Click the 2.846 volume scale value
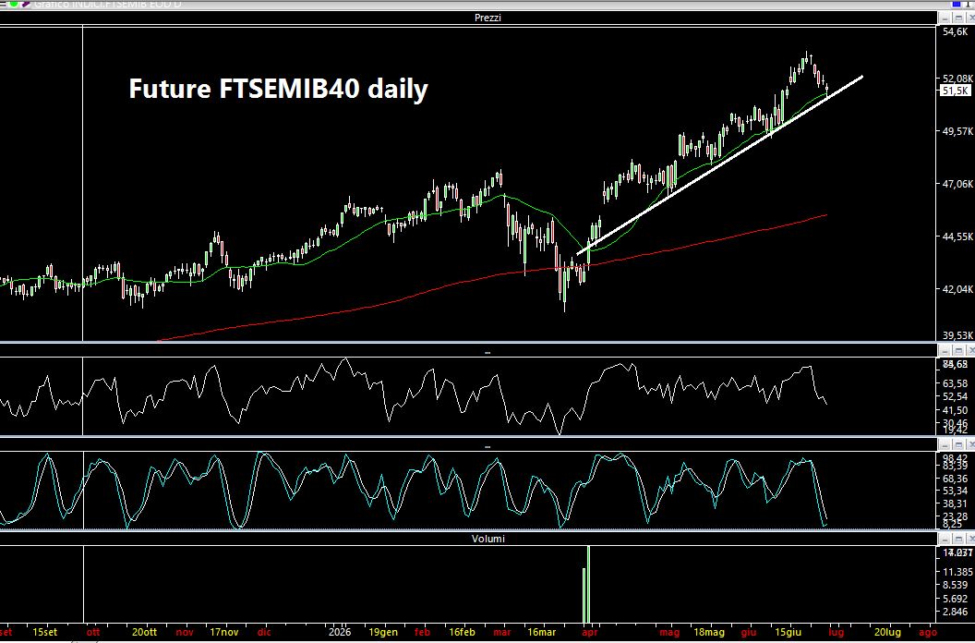Screen dimensions: 975x643 coord(955,612)
